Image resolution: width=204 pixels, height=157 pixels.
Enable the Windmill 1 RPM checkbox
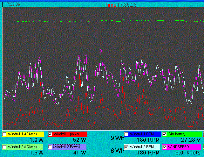coord(126,134)
